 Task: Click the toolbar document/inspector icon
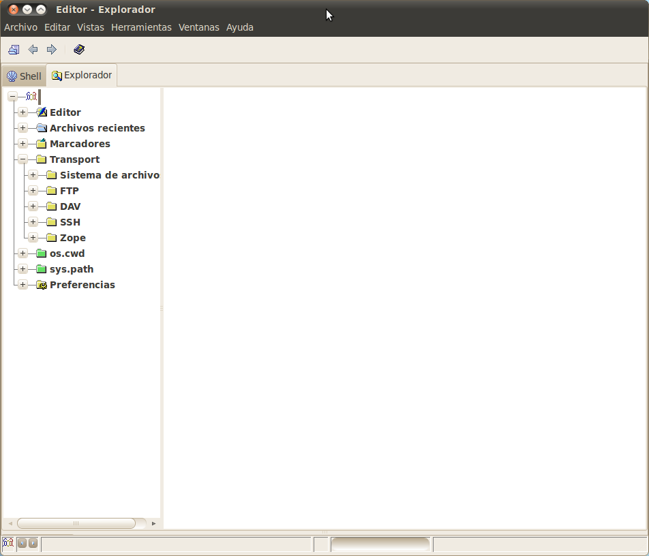pyautogui.click(x=14, y=50)
